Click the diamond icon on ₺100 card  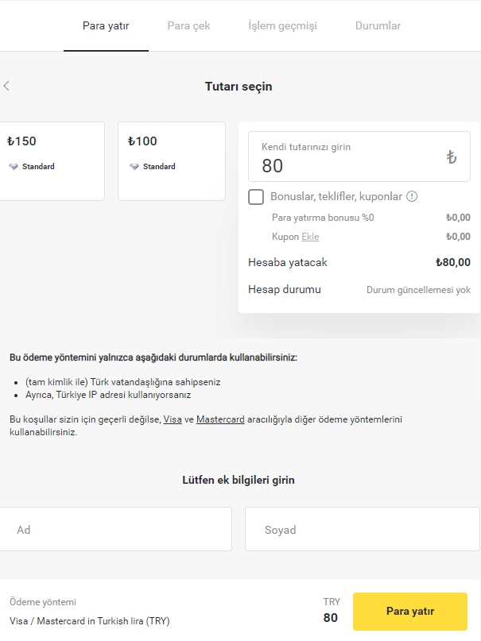tap(134, 167)
